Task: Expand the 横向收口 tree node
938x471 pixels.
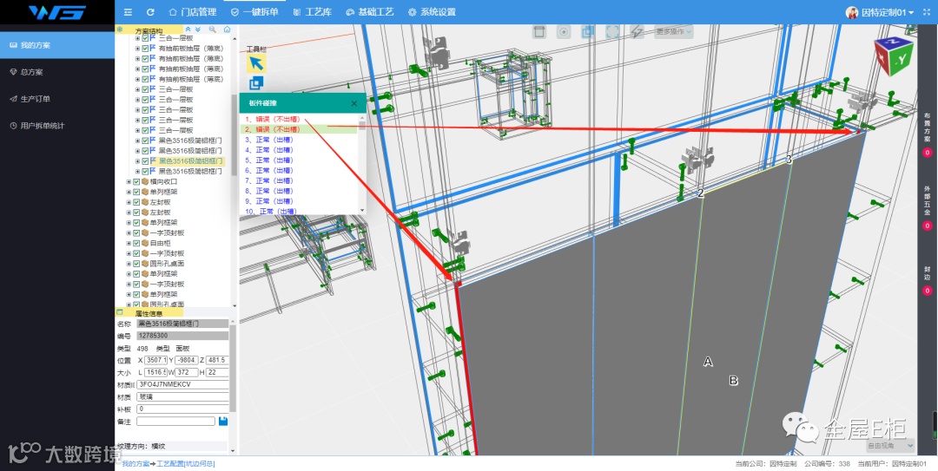Action: 129,181
